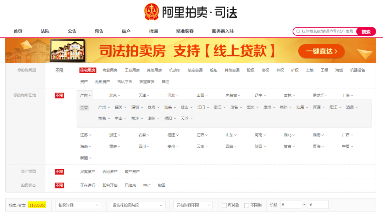Open the 服务商入驻 navigation tab

pos(223,31)
